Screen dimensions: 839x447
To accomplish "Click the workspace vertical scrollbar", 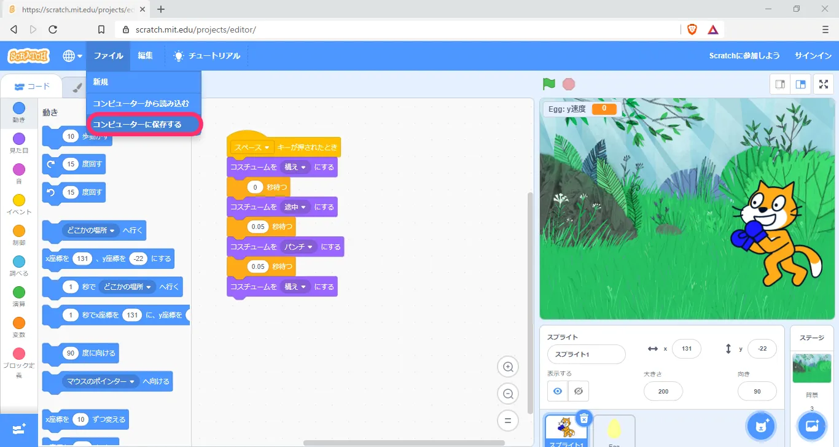I will (530, 303).
